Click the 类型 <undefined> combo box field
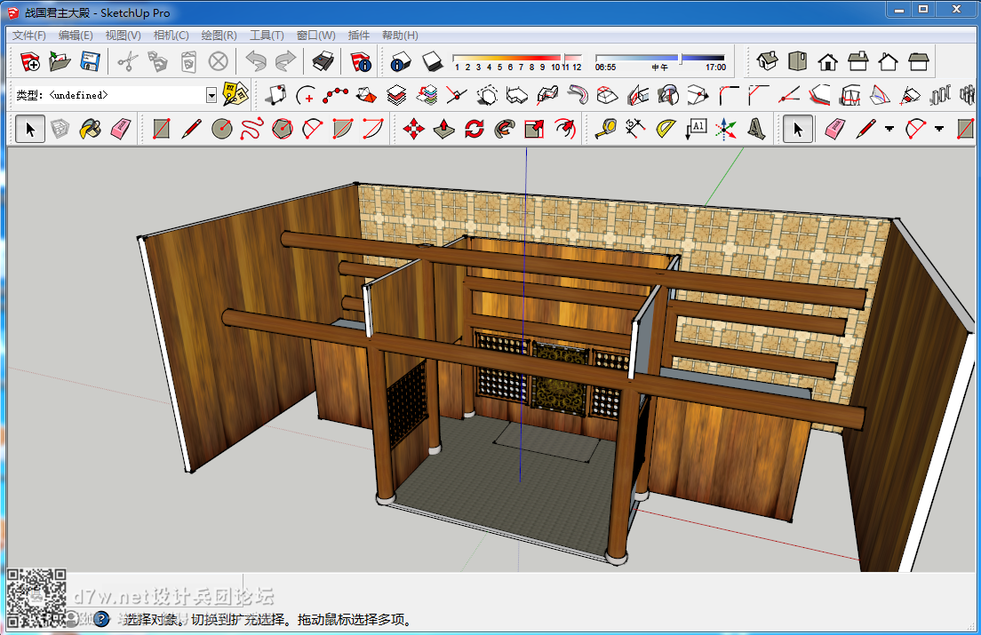The image size is (981, 635). (116, 95)
